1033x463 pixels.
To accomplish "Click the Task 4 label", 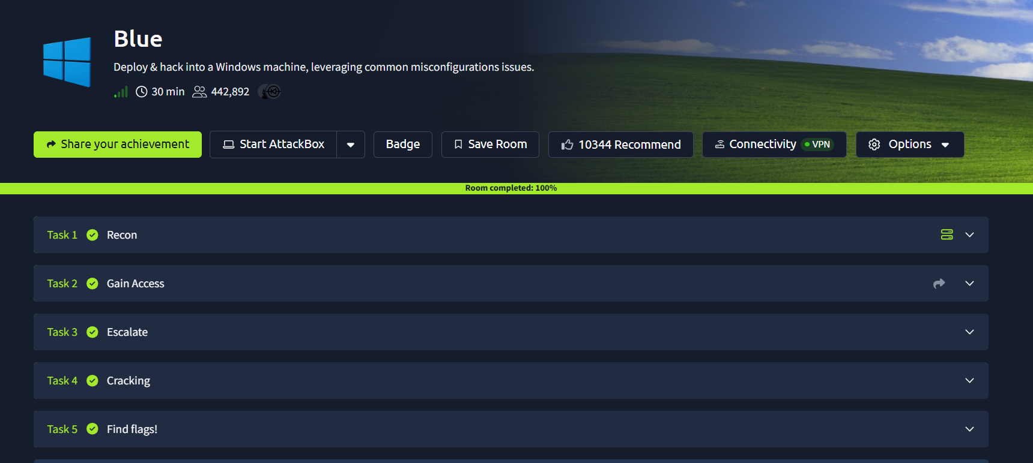I will tap(62, 381).
